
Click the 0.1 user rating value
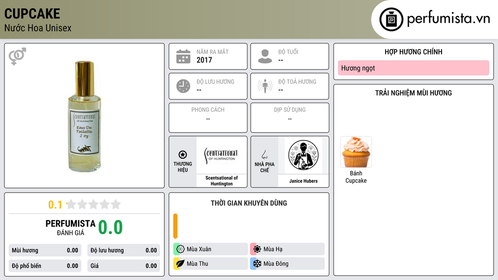(x=55, y=205)
